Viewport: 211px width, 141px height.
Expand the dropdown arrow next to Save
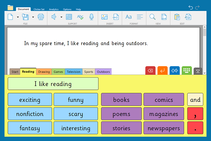[x=33, y=17]
